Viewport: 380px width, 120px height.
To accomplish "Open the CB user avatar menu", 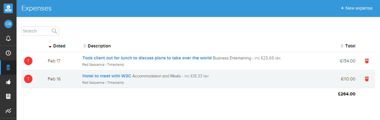I will coord(8,24).
